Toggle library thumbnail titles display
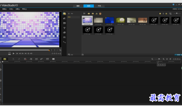Viewport: 182px width, 106px height. (x=160, y=14)
